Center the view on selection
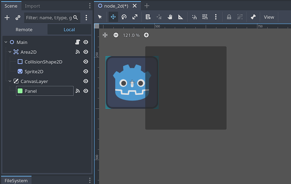Screen dimensions: 291x184 (105, 35)
